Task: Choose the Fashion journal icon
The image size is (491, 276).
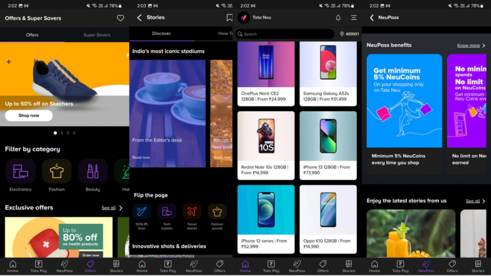Action: tap(217, 211)
